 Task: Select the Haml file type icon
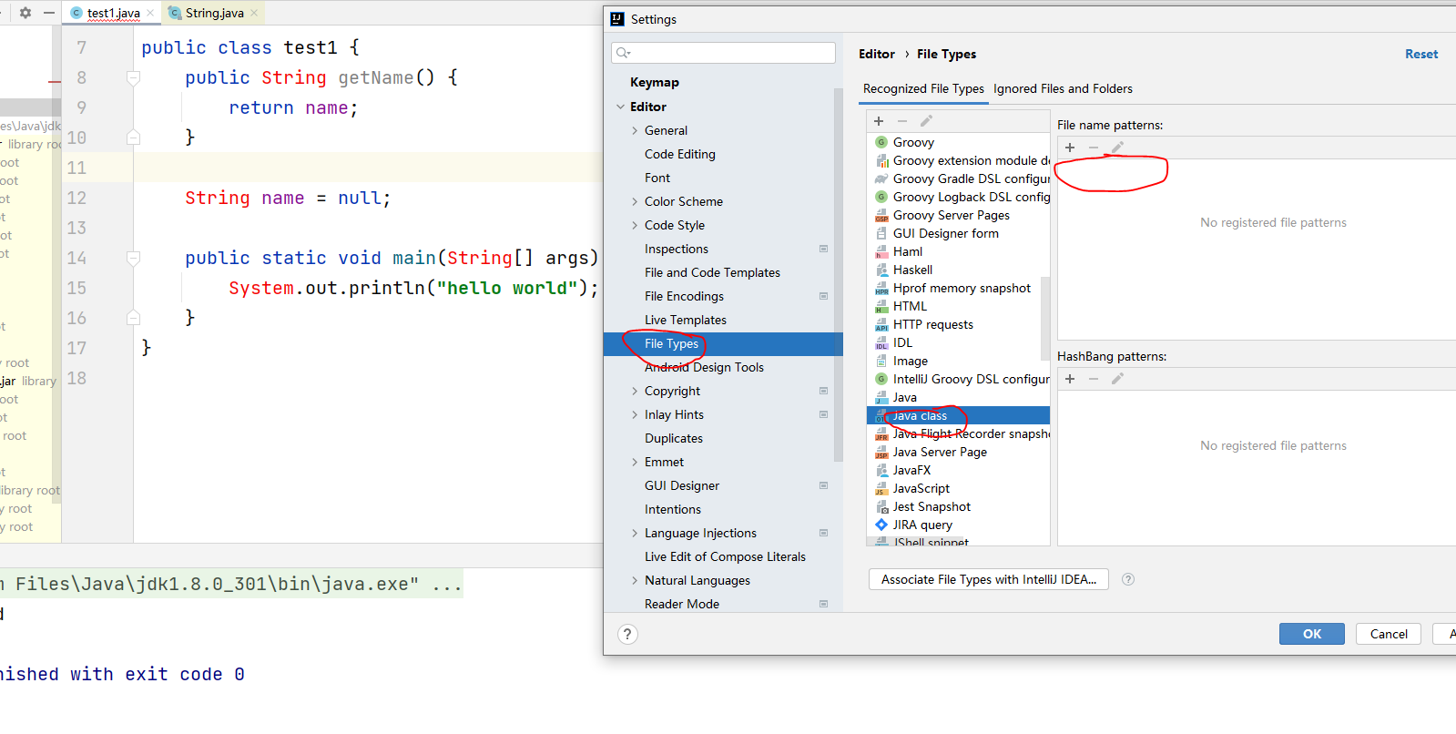881,251
